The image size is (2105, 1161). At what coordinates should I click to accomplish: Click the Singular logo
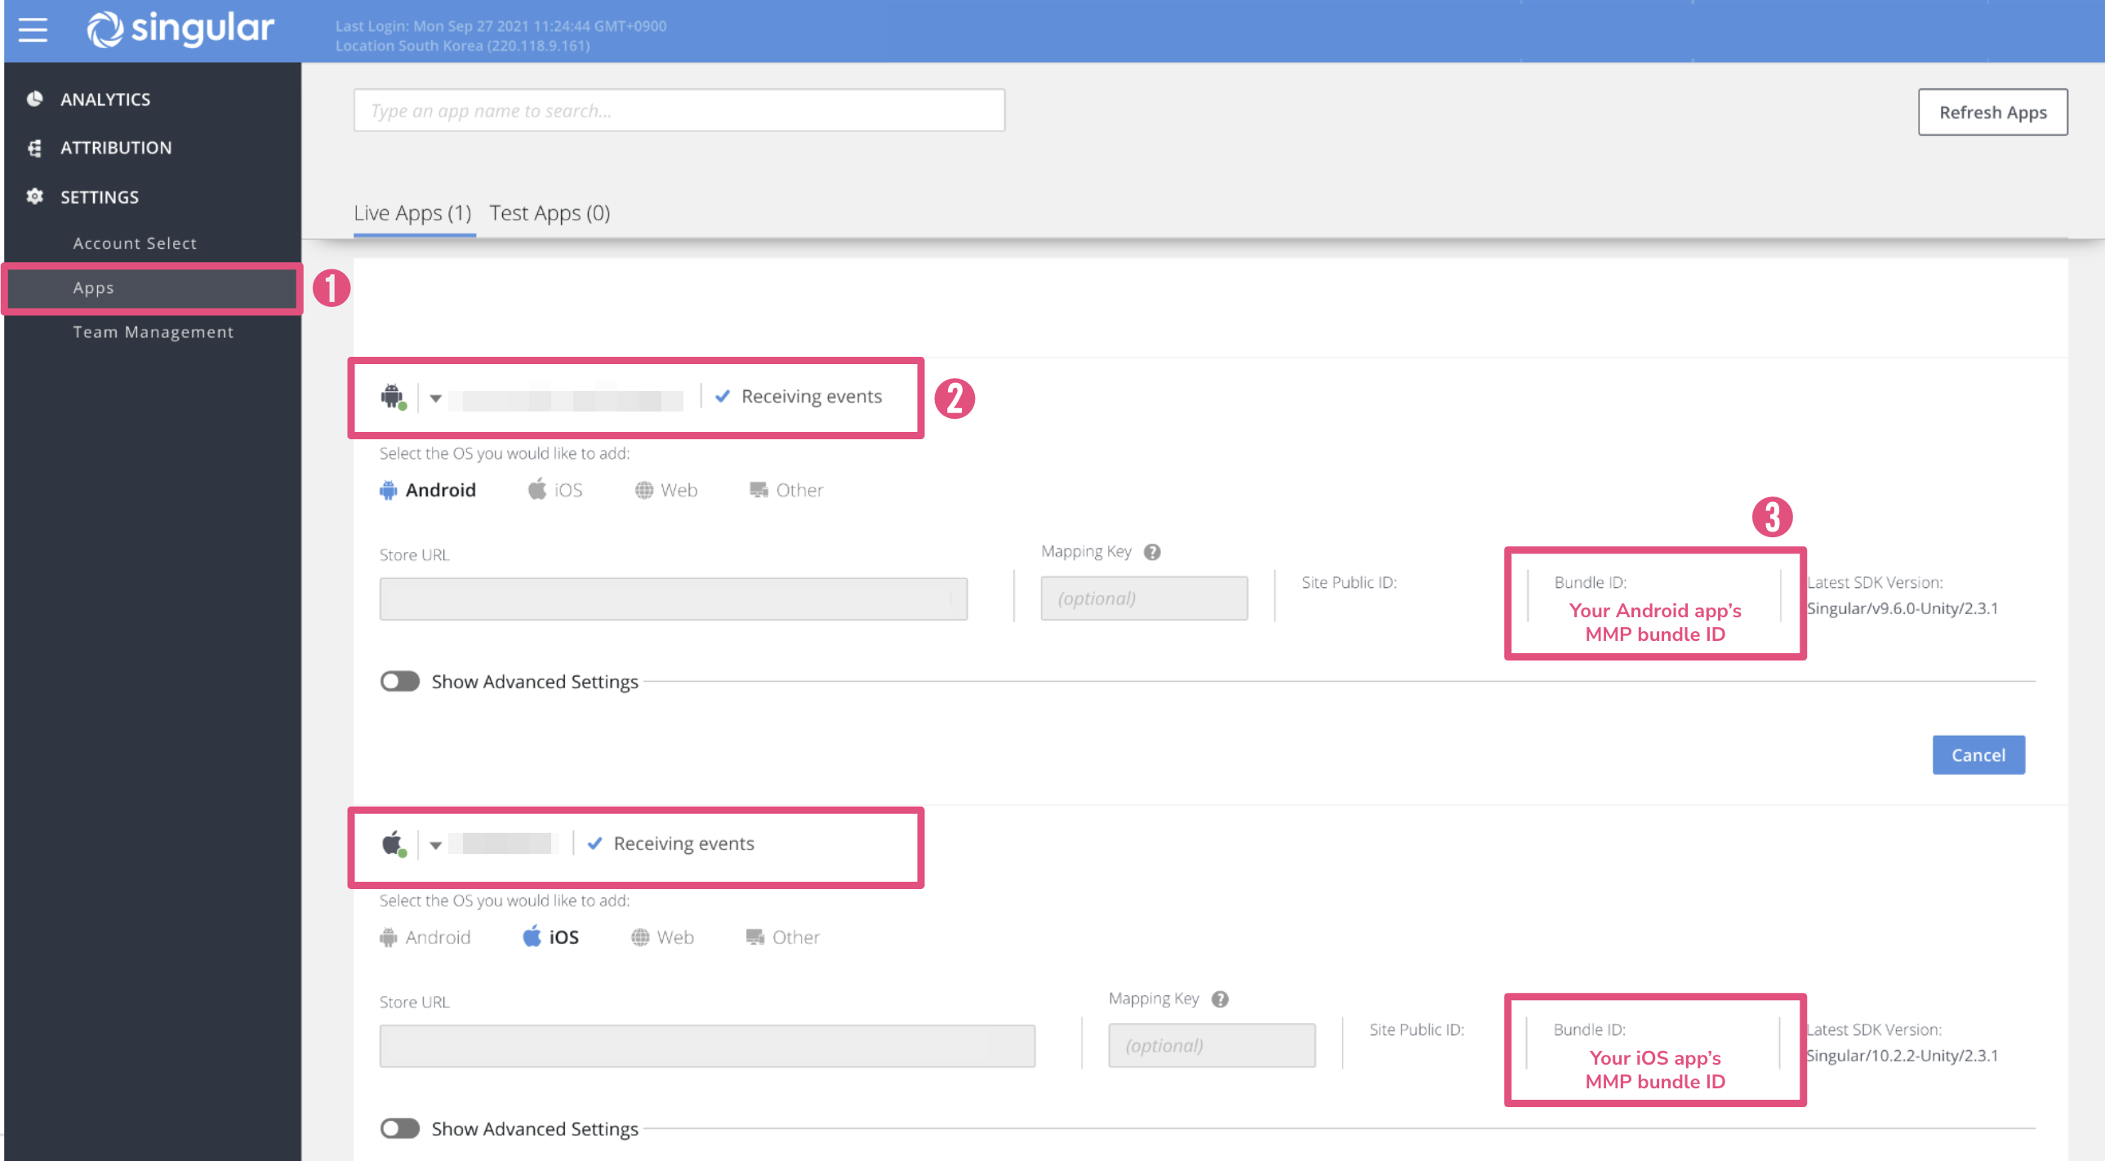coord(180,29)
